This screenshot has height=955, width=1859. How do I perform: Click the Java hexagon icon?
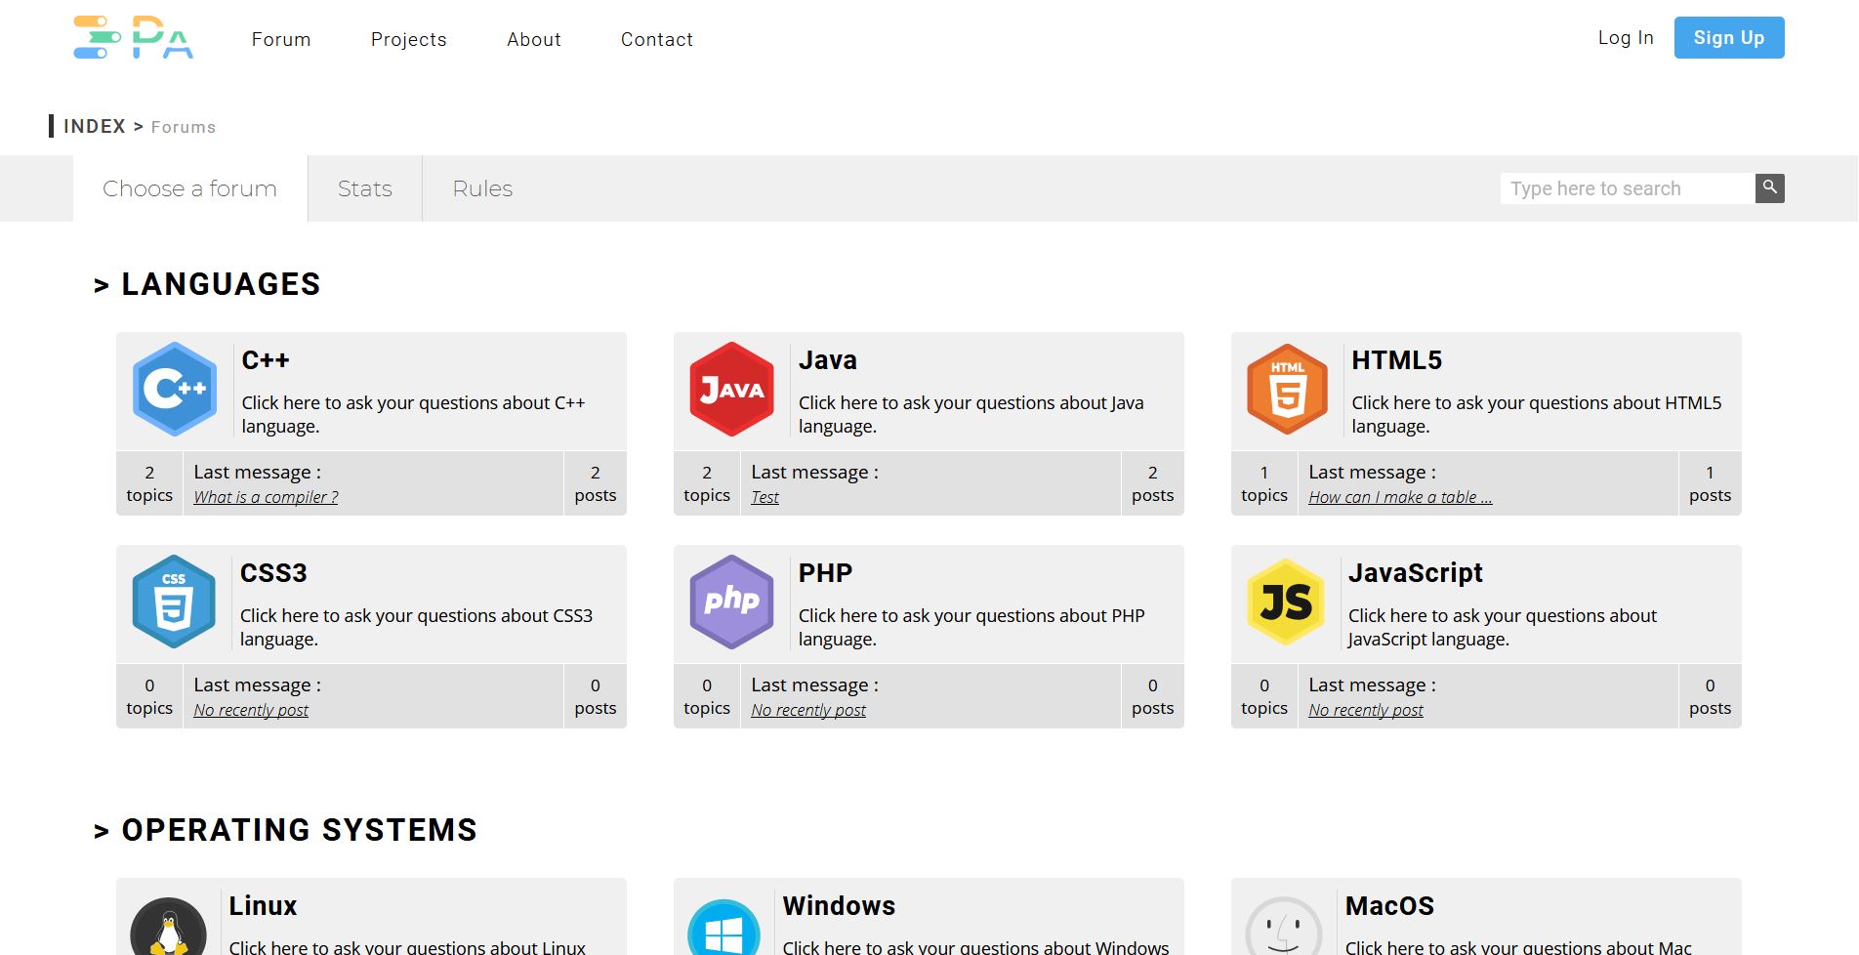tap(731, 389)
